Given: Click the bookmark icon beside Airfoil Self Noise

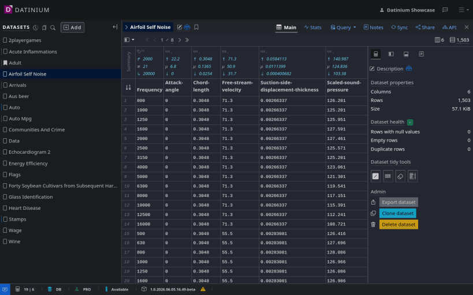Looking at the screenshot, I should click(196, 27).
